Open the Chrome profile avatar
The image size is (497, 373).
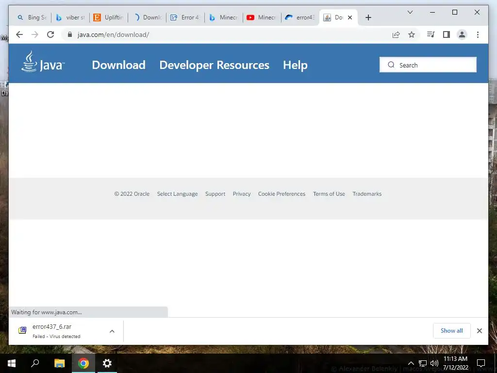tap(462, 34)
